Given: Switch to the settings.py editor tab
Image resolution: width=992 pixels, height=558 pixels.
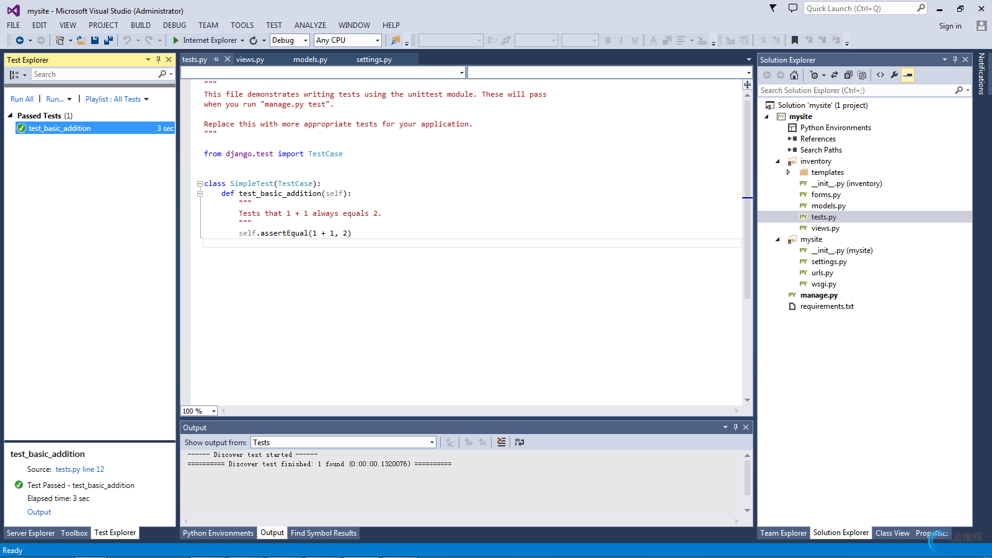Looking at the screenshot, I should [374, 60].
